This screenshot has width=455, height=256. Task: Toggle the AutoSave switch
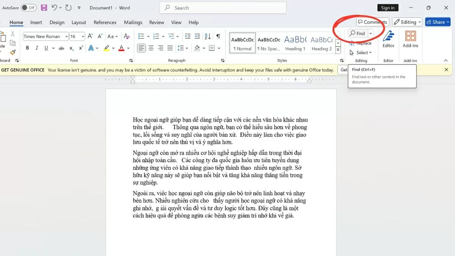click(x=28, y=8)
